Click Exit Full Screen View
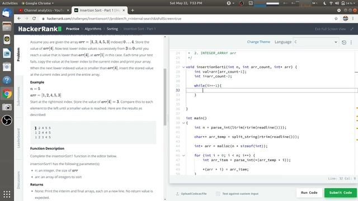 330,29
